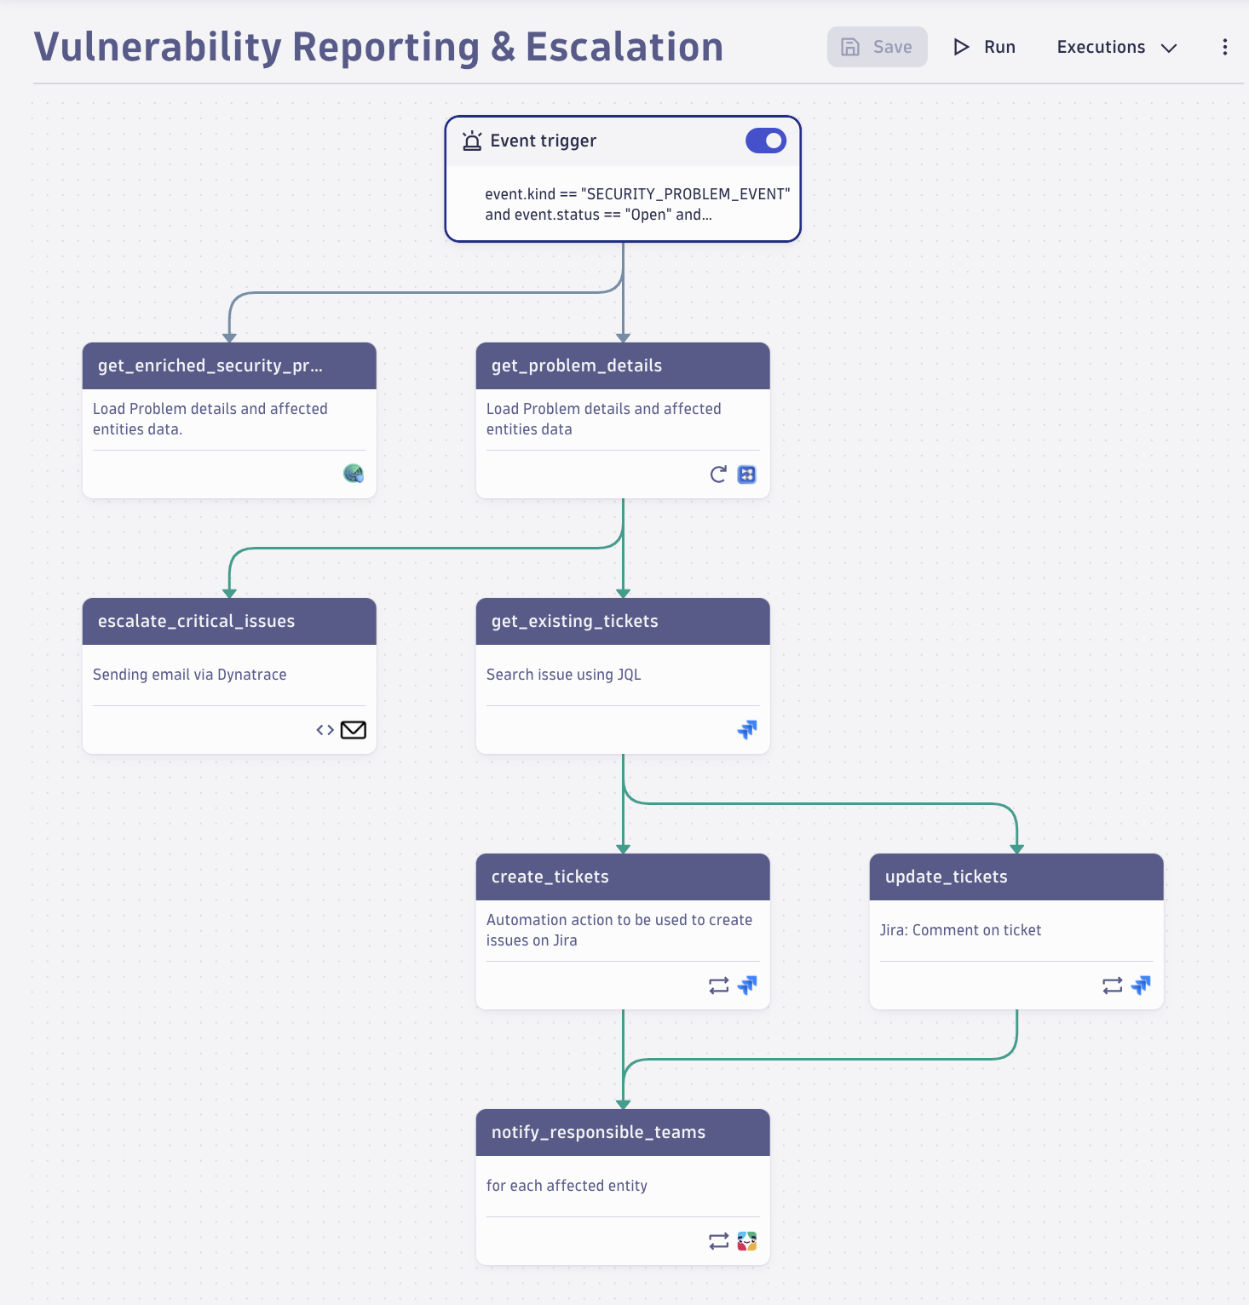The image size is (1249, 1305).
Task: Open the code snippet icon on escalate_critical_issues
Action: click(x=324, y=730)
